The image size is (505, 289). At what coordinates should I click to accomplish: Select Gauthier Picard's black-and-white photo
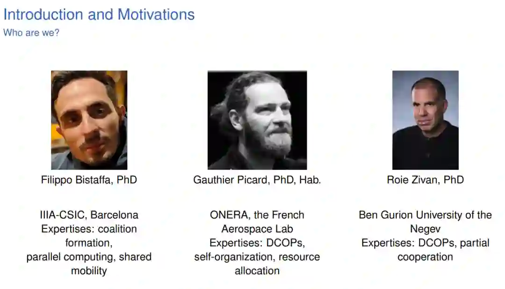point(257,120)
